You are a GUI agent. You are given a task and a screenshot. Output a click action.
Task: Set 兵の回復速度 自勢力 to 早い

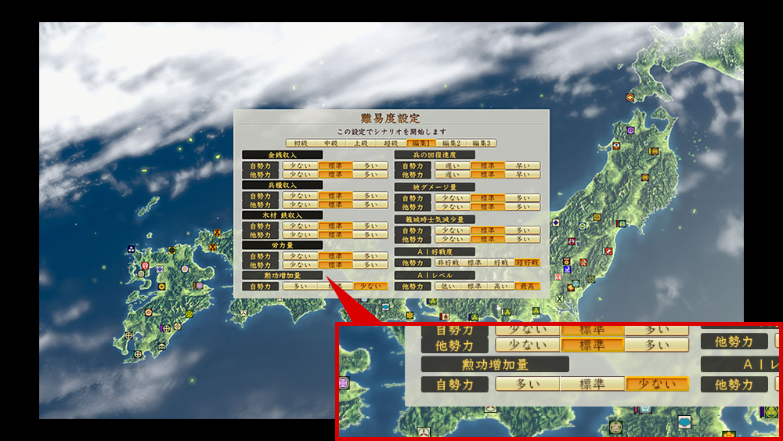(522, 166)
